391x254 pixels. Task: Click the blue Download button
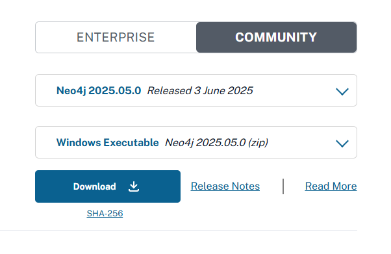pos(108,186)
